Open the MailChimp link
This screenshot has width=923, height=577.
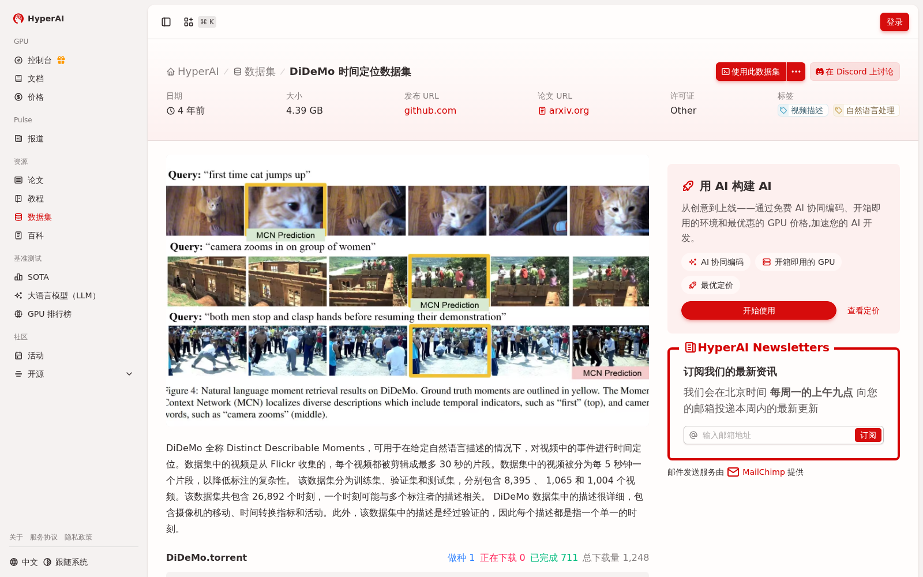756,472
